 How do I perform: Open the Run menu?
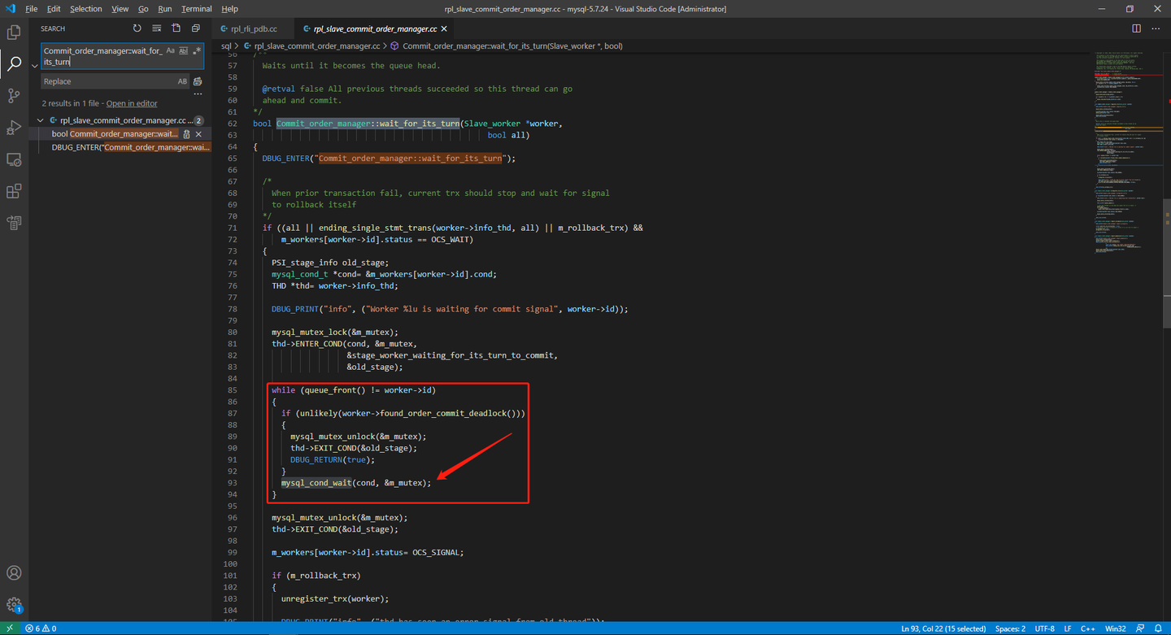click(x=165, y=9)
